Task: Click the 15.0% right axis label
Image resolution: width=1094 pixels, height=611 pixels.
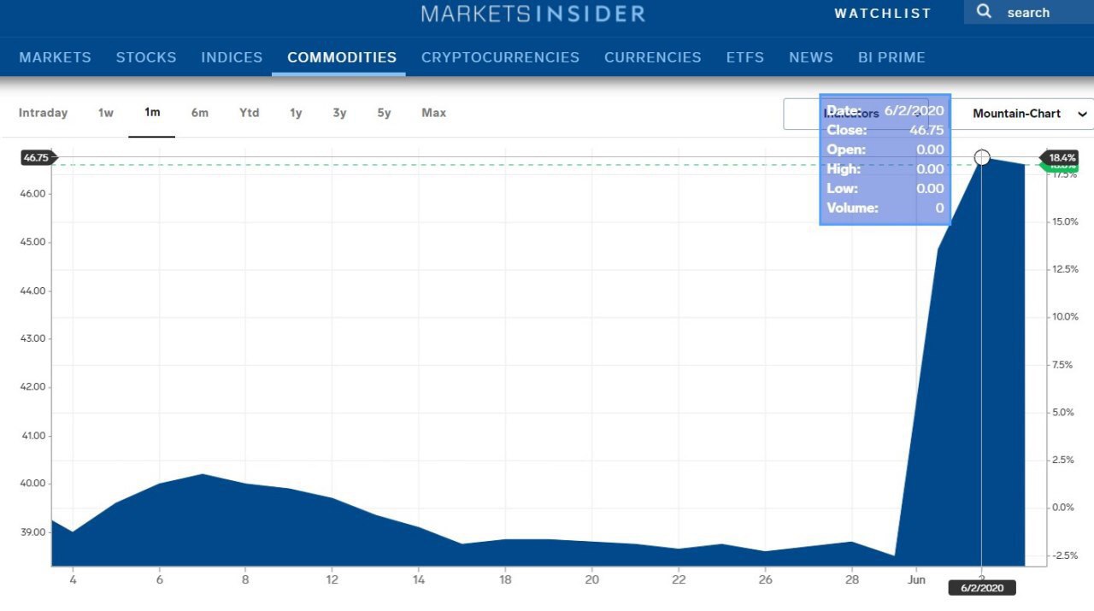Action: 1066,221
